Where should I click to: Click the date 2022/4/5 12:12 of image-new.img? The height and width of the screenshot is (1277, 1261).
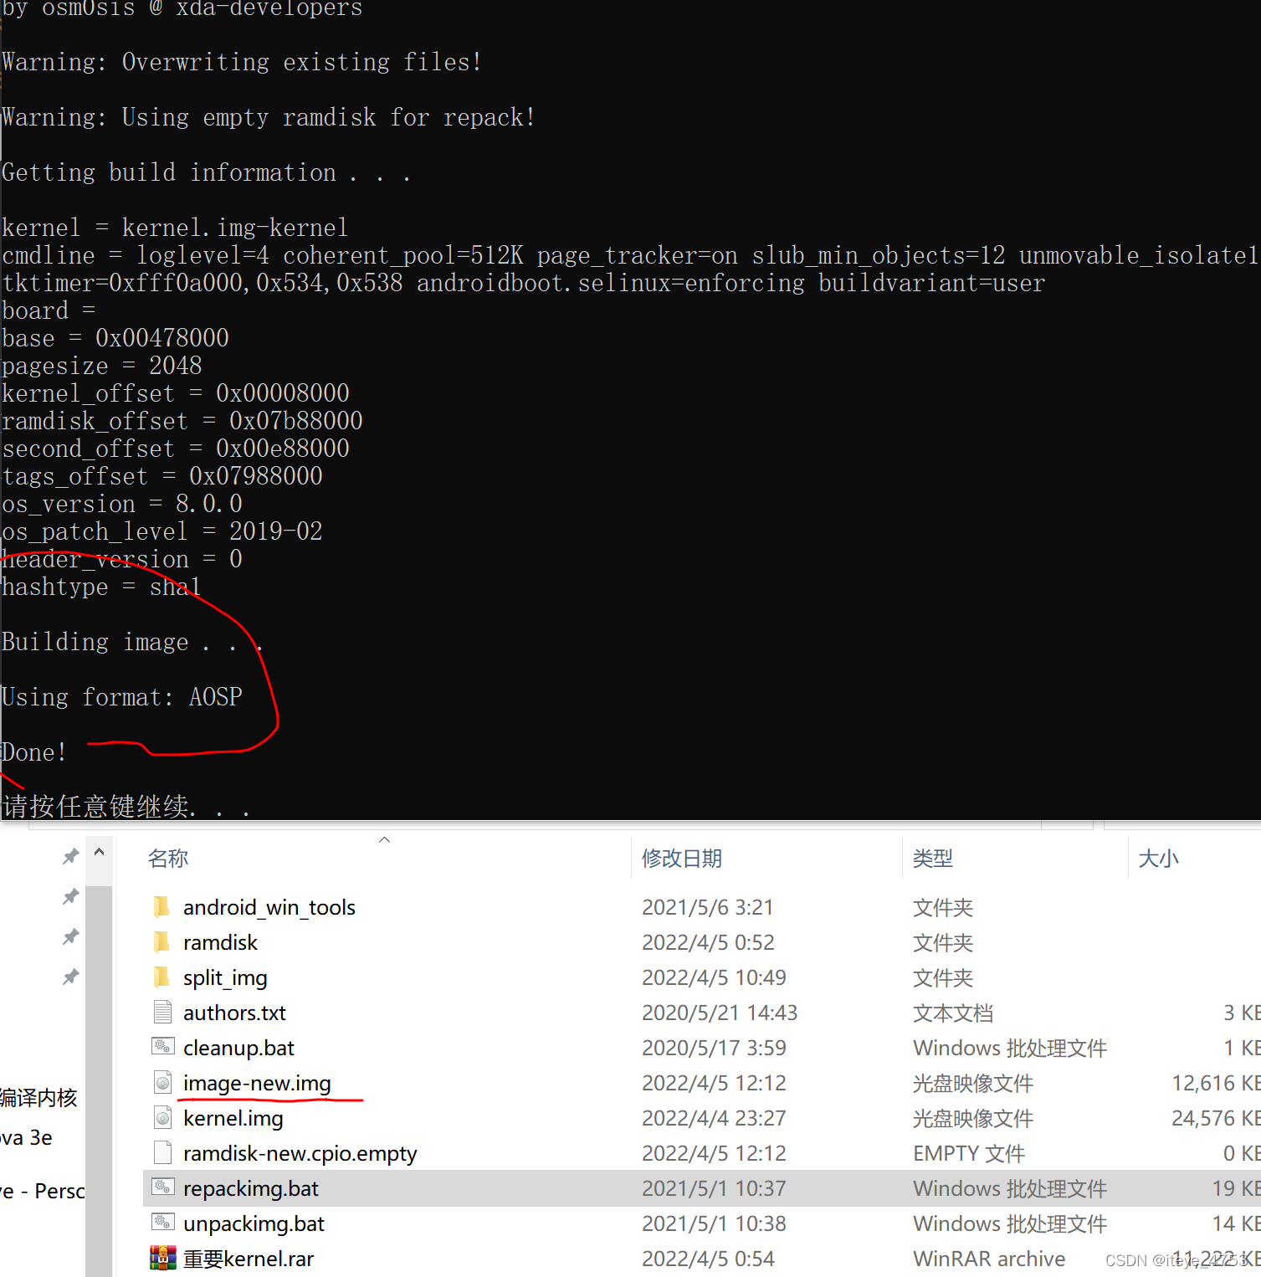click(x=714, y=1083)
